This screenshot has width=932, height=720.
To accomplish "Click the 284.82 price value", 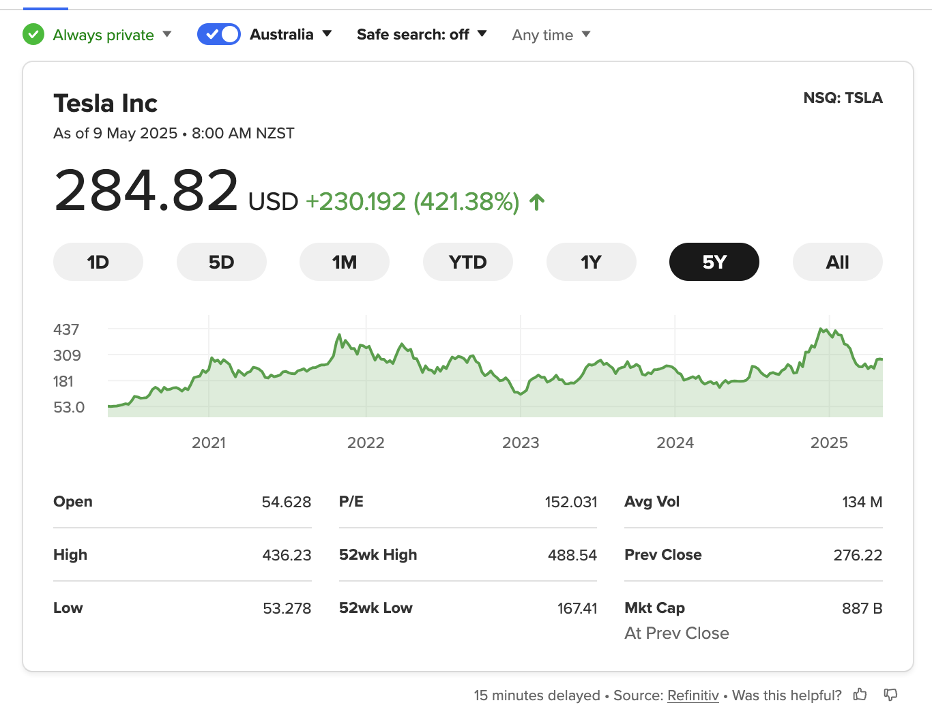I will (x=146, y=190).
